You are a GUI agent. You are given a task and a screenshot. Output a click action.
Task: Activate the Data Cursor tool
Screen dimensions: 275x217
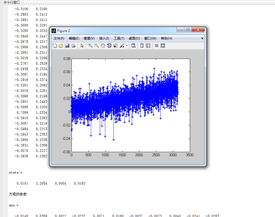coord(115,46)
